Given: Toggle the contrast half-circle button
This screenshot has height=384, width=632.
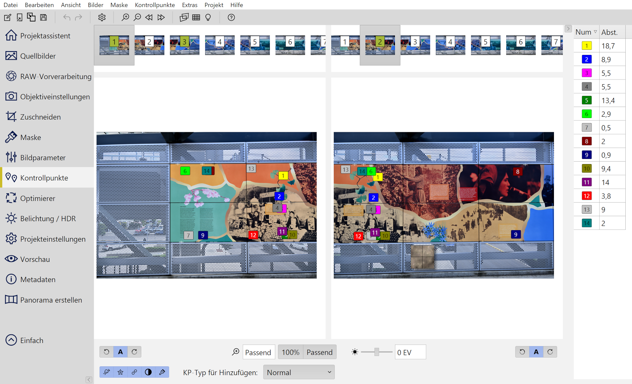Looking at the screenshot, I should click(148, 372).
